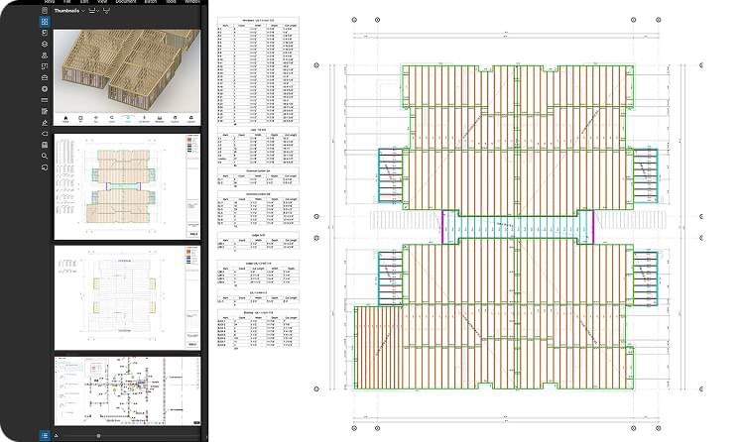Toggle list view button at panel bottom

pos(45,435)
